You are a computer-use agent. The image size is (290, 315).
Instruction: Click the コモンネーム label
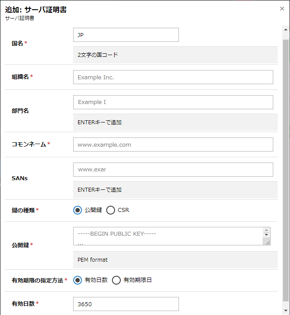(x=29, y=144)
